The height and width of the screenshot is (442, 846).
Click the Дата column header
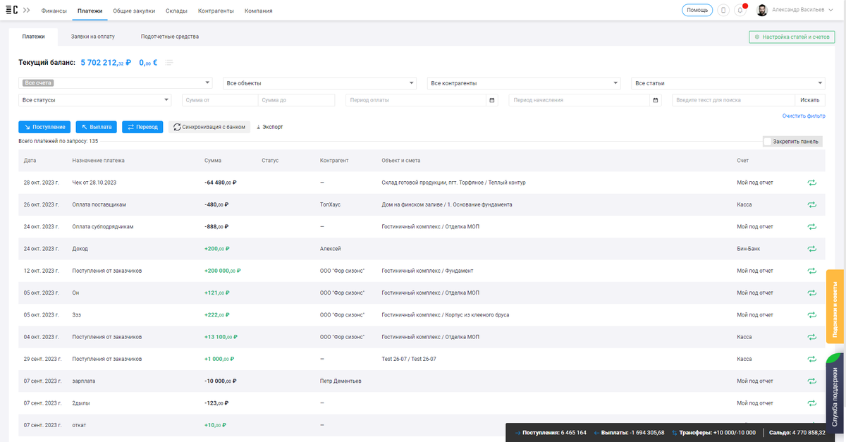click(x=30, y=161)
